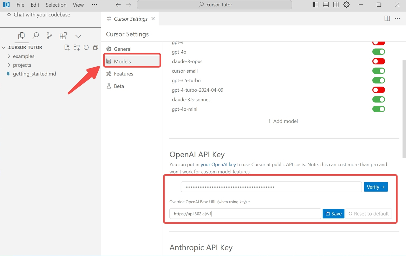Image resolution: width=406 pixels, height=256 pixels.
Task: Open editor more actions ellipsis
Action: pos(397,18)
